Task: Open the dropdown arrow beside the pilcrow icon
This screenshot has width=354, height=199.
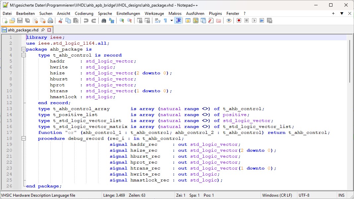Action: pos(172,20)
